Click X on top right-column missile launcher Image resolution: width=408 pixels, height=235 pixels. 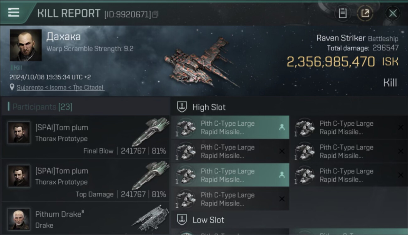coord(400,128)
